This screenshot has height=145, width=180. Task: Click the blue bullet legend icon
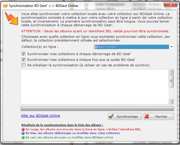[x=23, y=133]
